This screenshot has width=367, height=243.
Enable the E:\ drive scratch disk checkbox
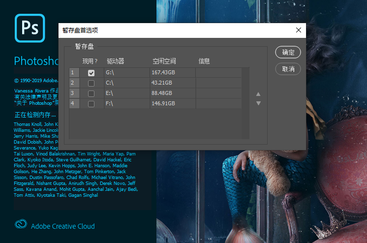92,93
